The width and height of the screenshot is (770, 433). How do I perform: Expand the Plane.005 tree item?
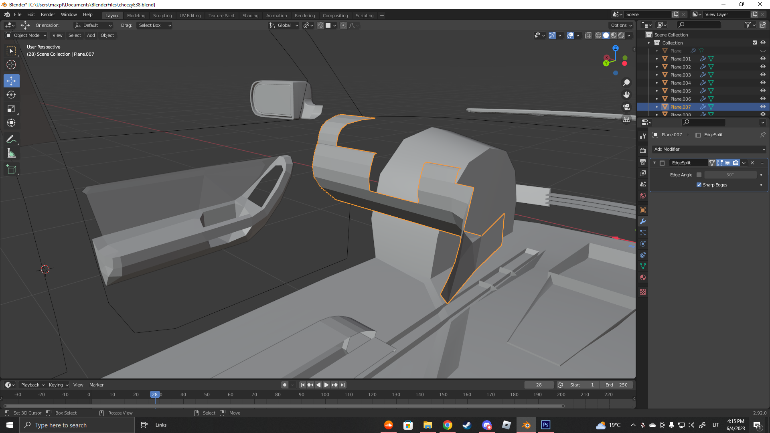point(657,91)
